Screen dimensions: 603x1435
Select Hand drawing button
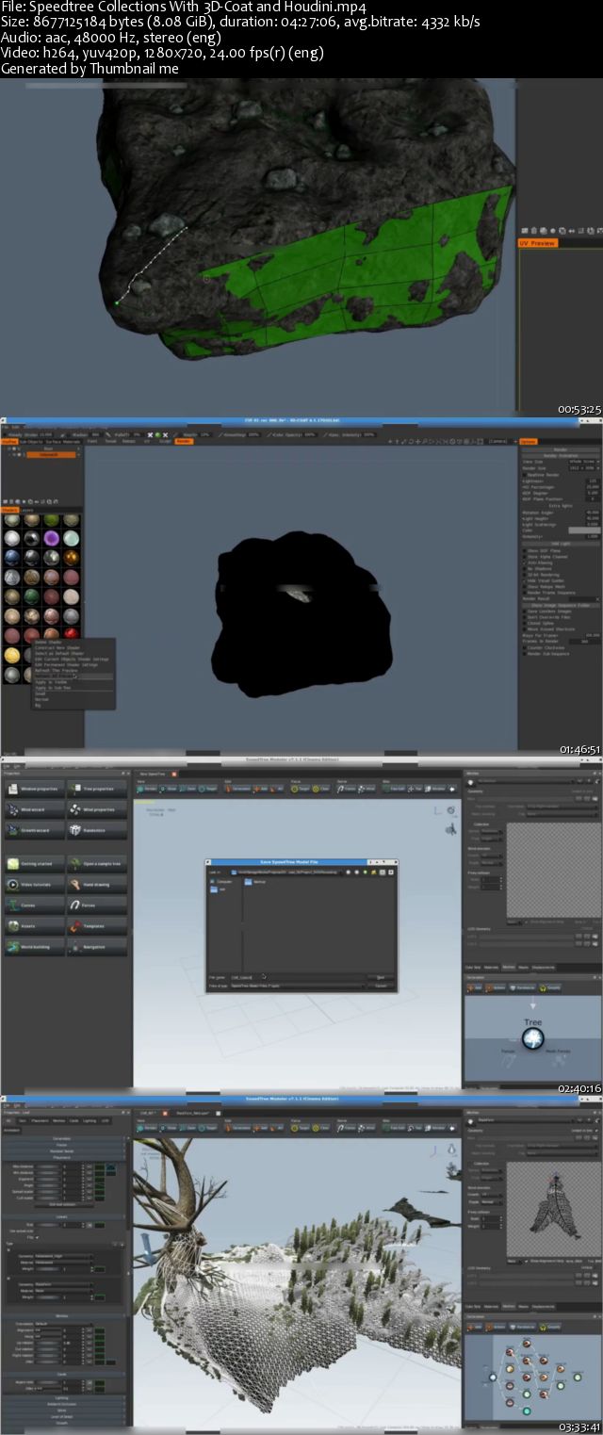click(x=97, y=885)
